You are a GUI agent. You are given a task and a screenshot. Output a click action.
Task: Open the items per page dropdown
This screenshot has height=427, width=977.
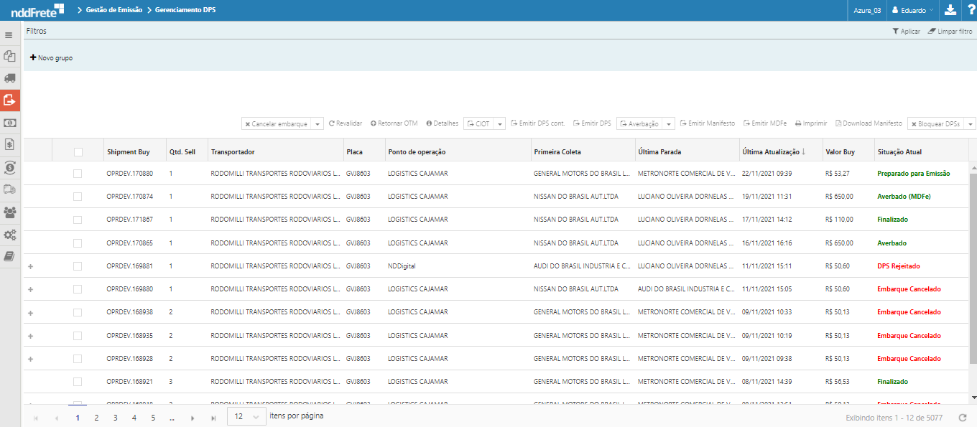coord(246,417)
